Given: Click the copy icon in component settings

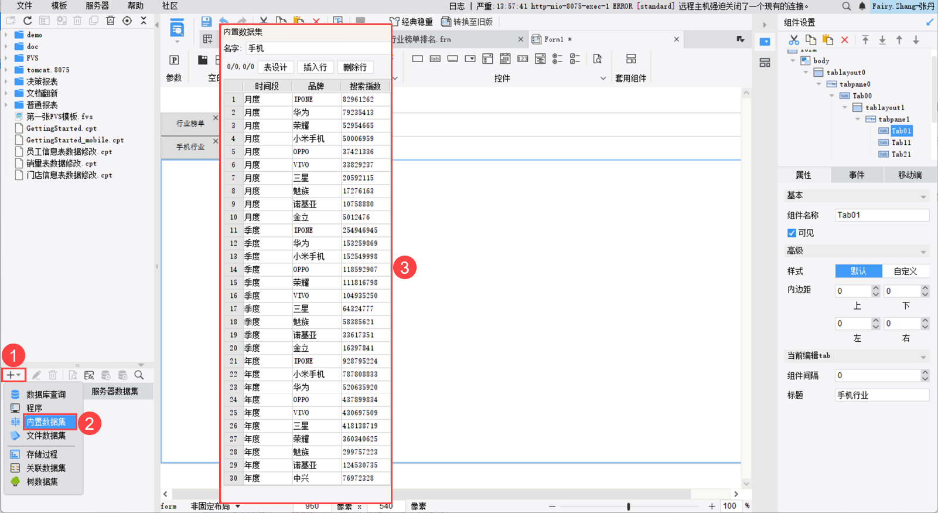Looking at the screenshot, I should pos(811,40).
